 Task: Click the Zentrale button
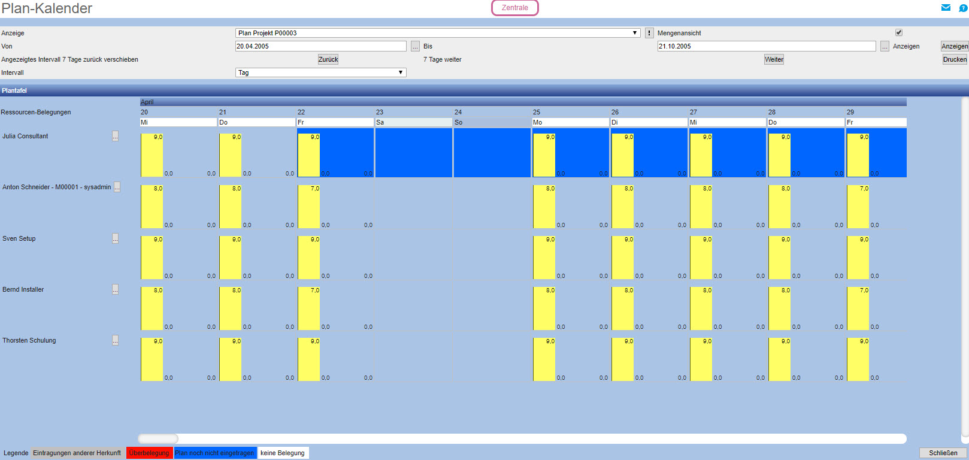point(515,8)
